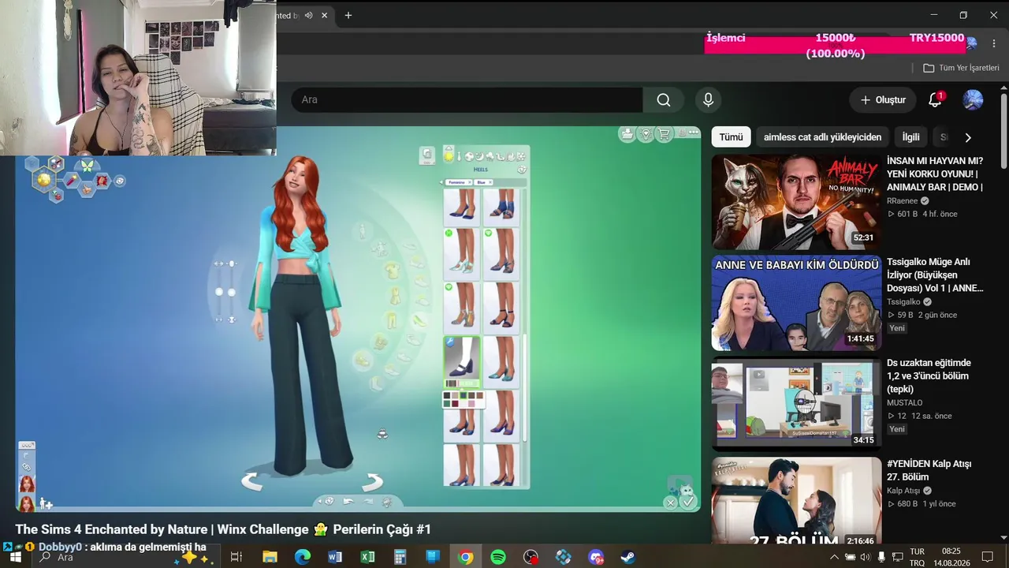Viewport: 1009px width, 568px height.
Task: Click the add-Sim icon beside the portraits
Action: (46, 503)
